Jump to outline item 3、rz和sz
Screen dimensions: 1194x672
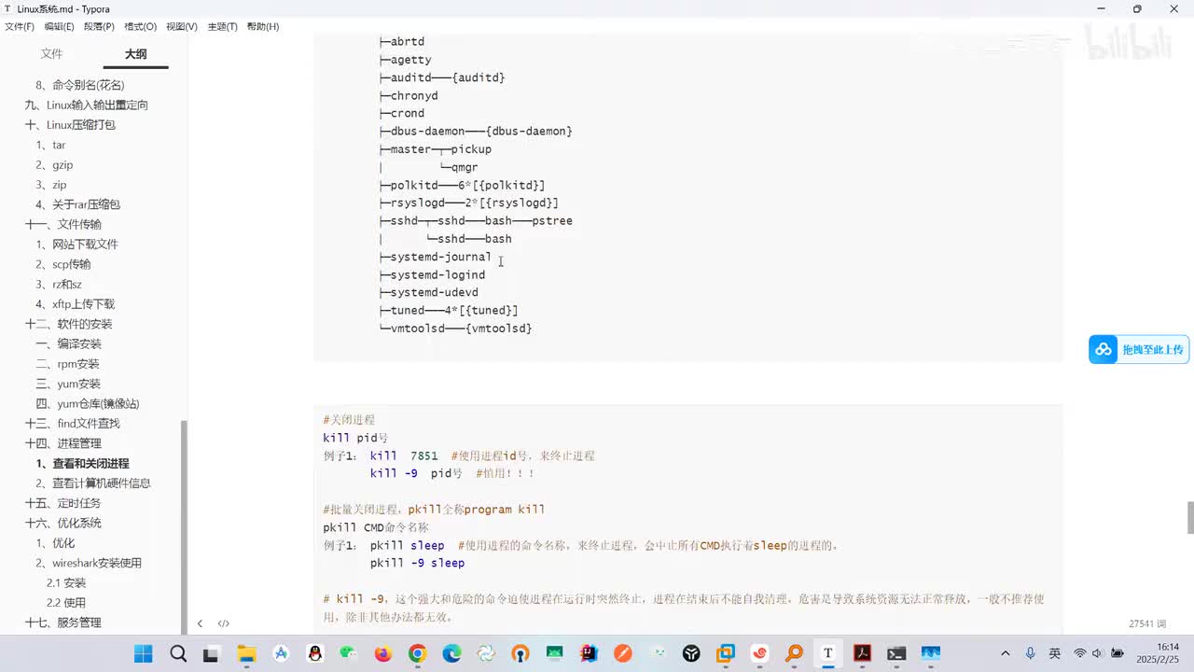[59, 284]
